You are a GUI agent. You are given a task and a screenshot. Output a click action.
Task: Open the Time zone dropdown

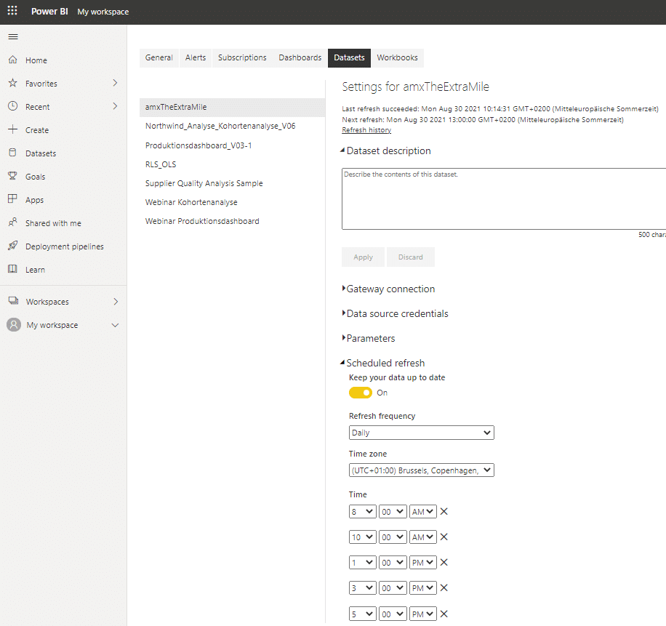click(422, 470)
